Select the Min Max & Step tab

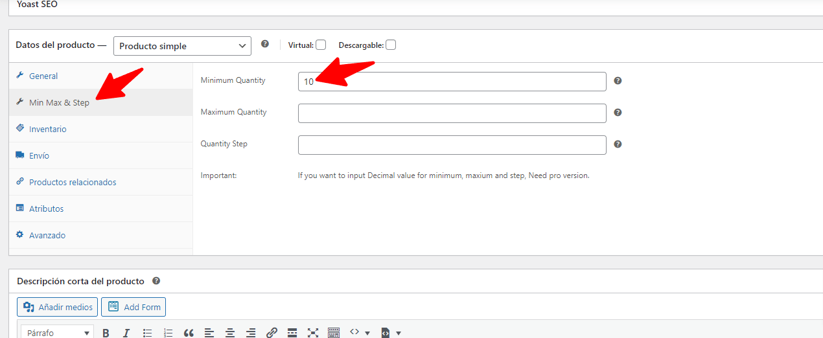coord(101,102)
